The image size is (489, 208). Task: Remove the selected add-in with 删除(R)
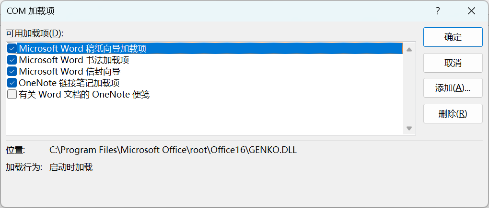(453, 114)
